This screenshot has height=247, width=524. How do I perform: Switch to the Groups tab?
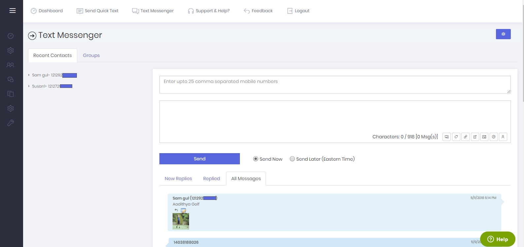[x=91, y=55]
